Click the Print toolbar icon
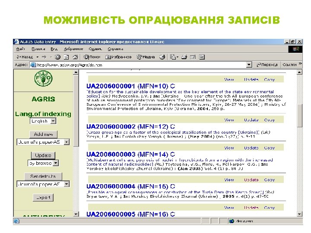 point(184,57)
